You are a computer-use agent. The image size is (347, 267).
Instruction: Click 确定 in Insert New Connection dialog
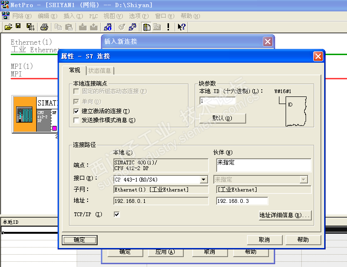pyautogui.click(x=125, y=252)
